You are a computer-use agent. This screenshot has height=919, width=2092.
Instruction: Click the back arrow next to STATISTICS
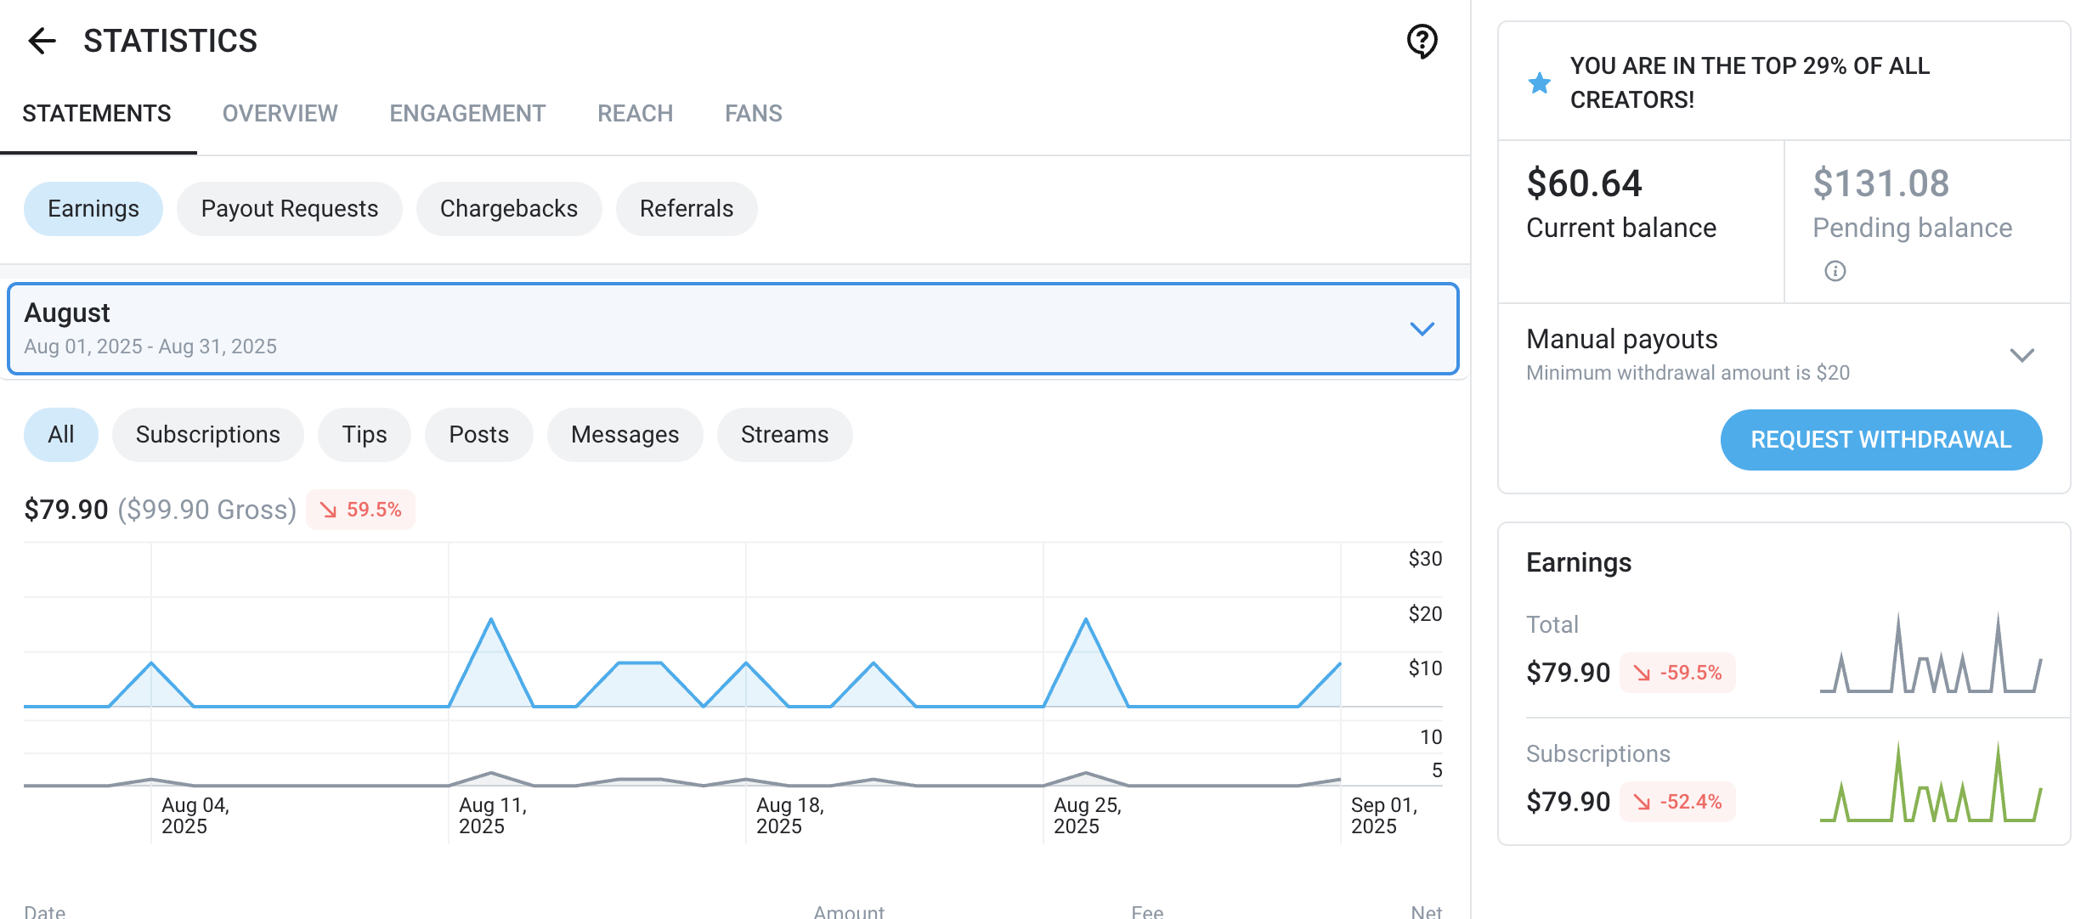point(41,41)
